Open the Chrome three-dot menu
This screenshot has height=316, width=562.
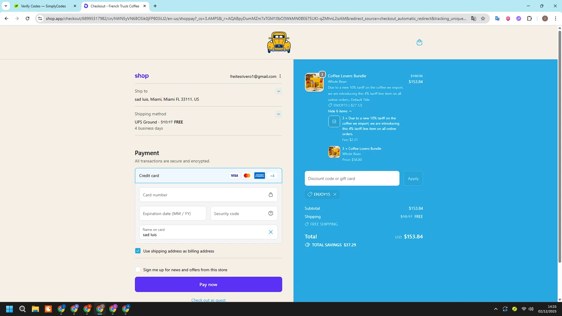click(x=555, y=18)
